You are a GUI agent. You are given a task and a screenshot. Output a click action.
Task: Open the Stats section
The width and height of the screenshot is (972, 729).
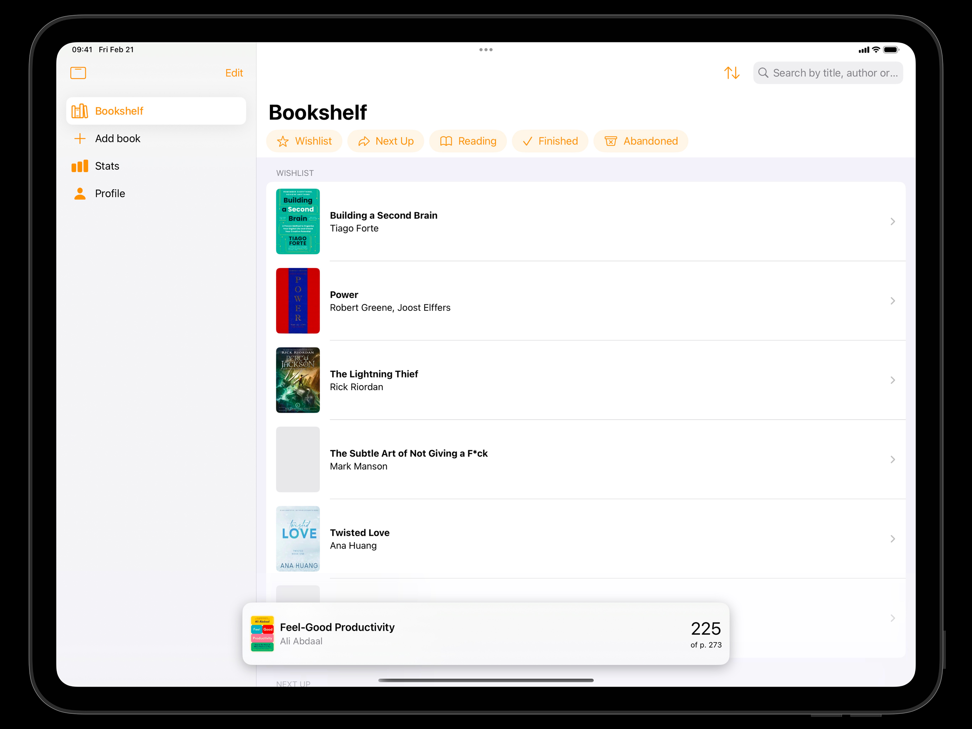tap(156, 166)
